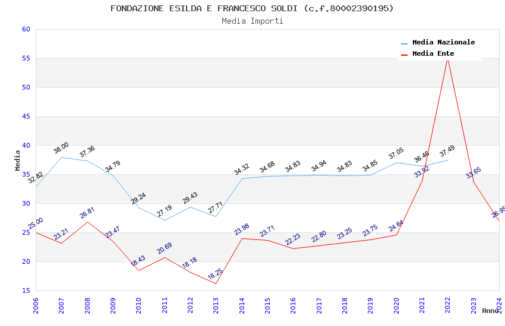Click the 2017 x-axis year label
The height and width of the screenshot is (326, 505).
point(319,305)
